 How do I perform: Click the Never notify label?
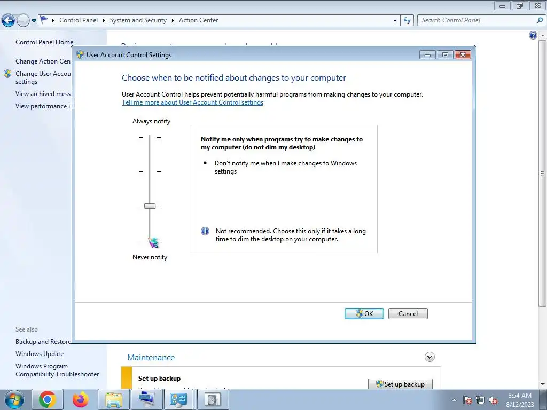coord(150,257)
